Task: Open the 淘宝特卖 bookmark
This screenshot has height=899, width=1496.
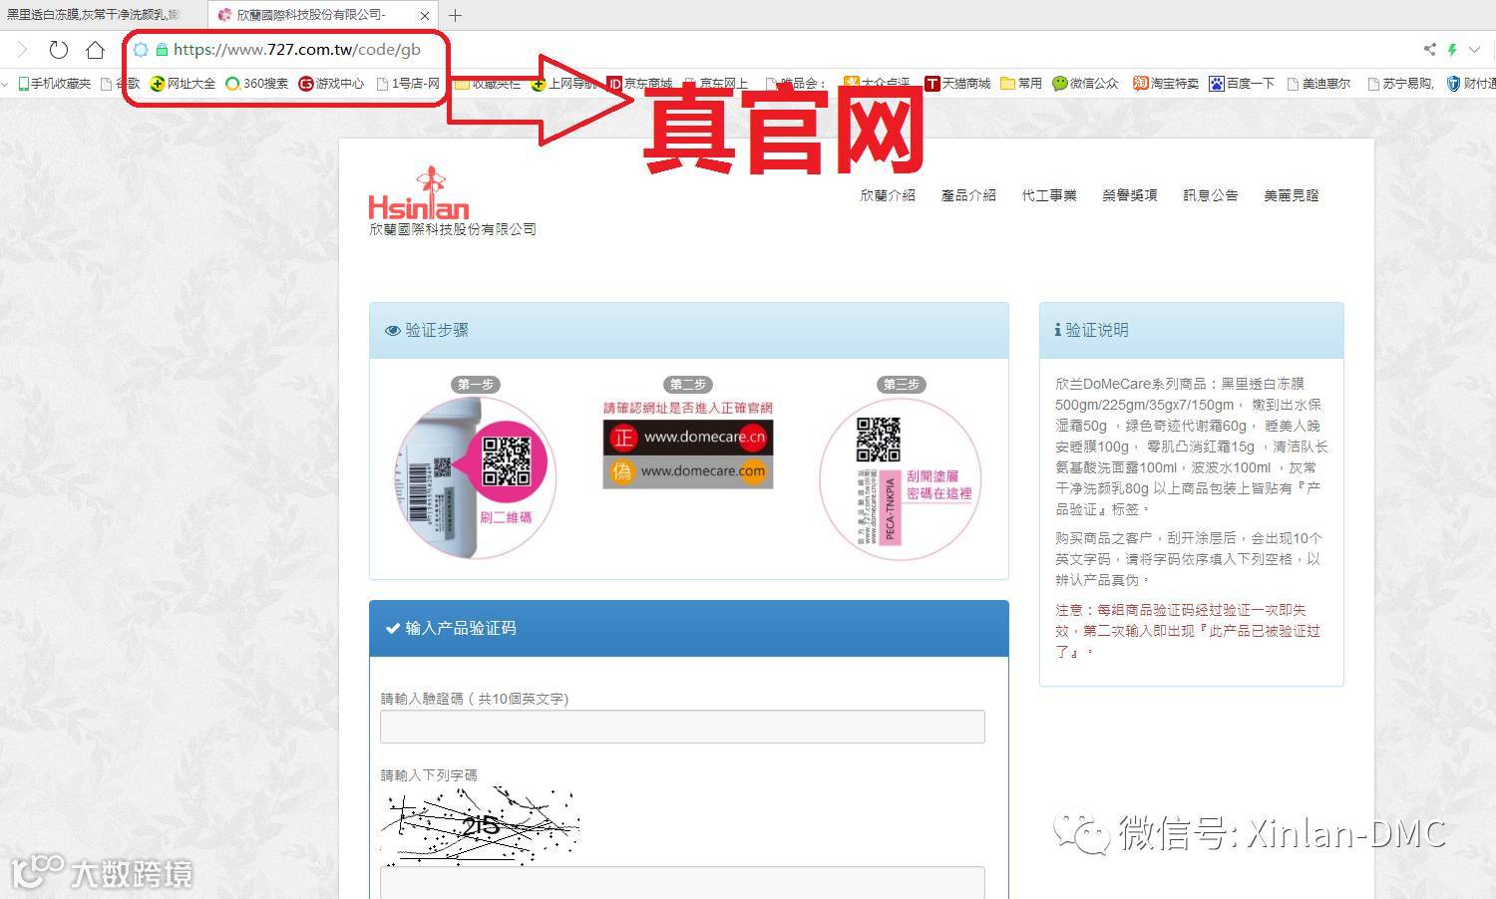Action: click(x=1166, y=84)
